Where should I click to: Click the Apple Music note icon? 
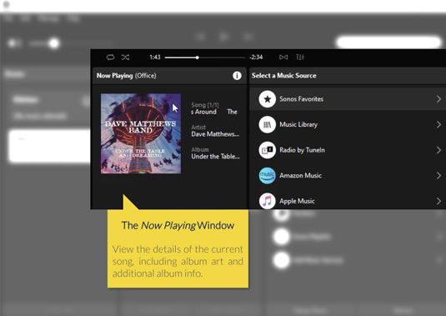coord(267,201)
